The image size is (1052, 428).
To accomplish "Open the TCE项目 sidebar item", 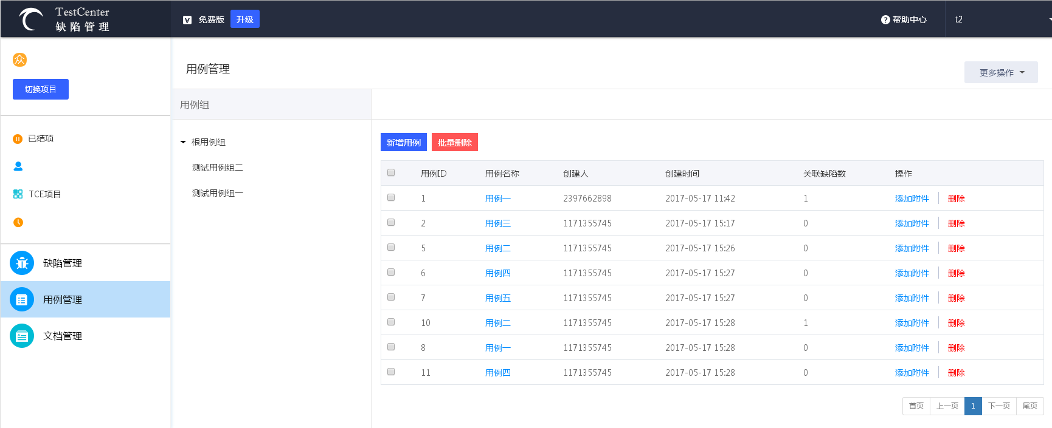I will pyautogui.click(x=44, y=194).
